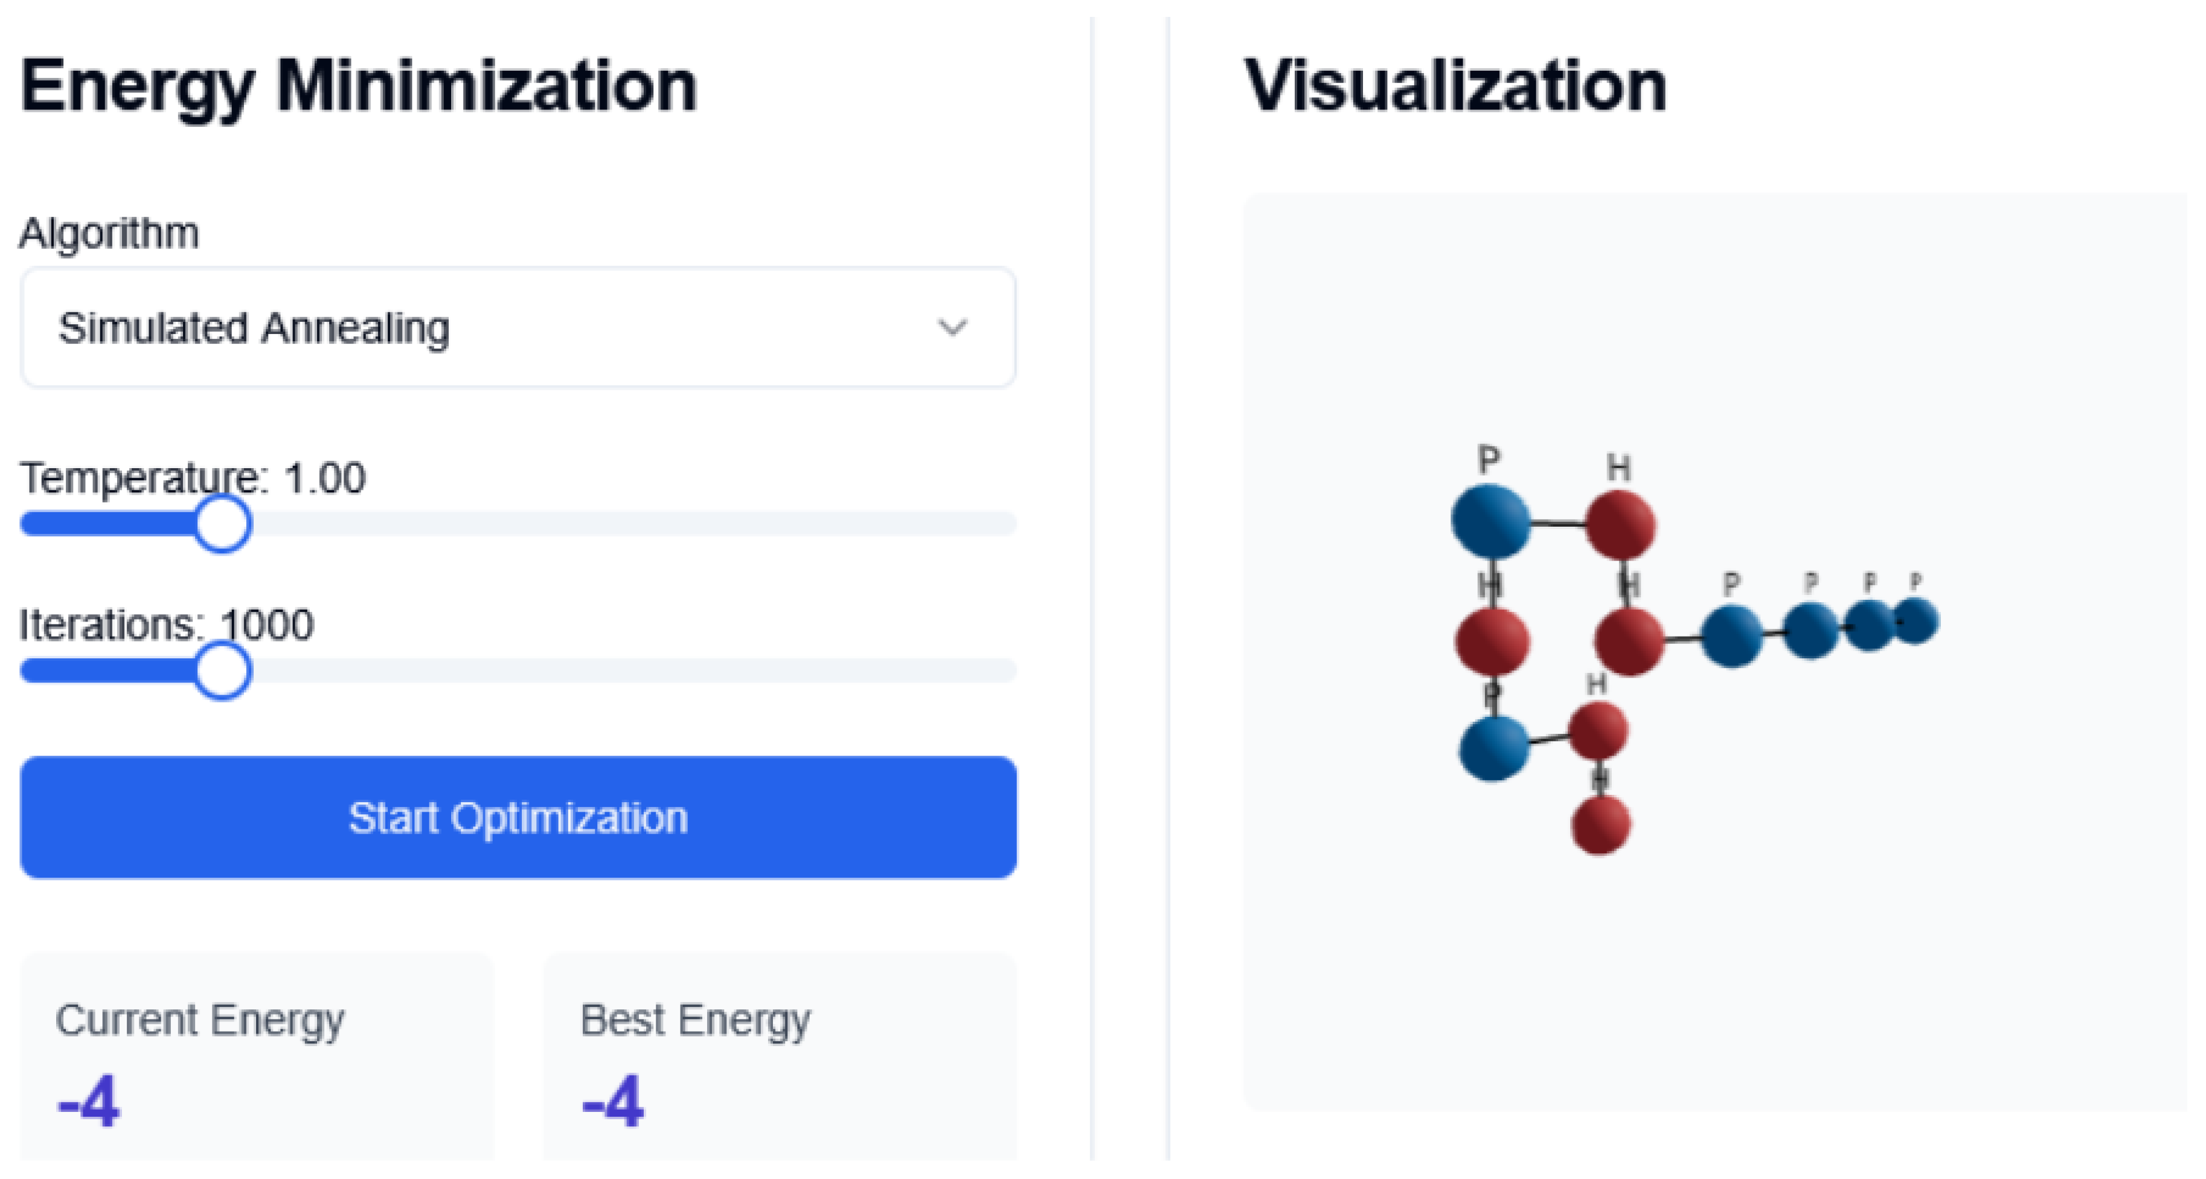The image size is (2206, 1179).
Task: Click the far right end of Temperature track
Action: tap(1009, 524)
